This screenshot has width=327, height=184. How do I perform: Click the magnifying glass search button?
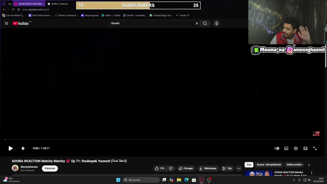tap(205, 23)
